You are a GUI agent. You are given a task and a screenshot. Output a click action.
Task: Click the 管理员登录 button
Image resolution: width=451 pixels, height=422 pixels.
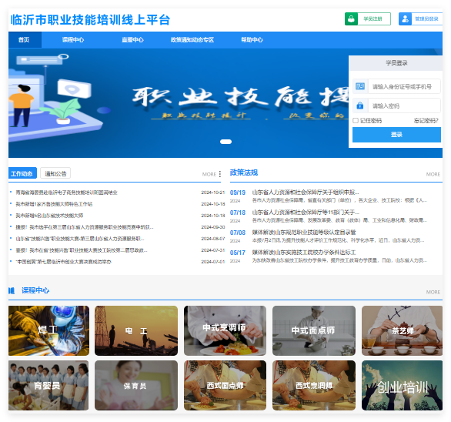420,19
